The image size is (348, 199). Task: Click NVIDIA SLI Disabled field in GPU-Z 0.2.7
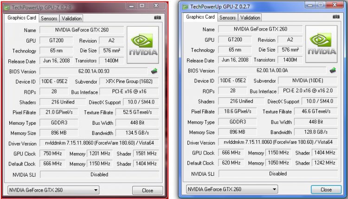click(278, 173)
